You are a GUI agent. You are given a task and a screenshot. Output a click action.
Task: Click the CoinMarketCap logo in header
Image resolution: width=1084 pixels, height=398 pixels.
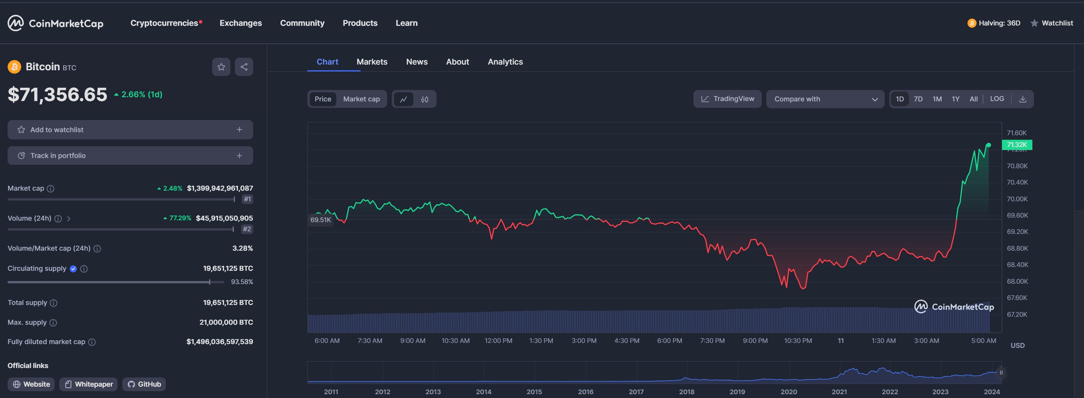point(55,23)
